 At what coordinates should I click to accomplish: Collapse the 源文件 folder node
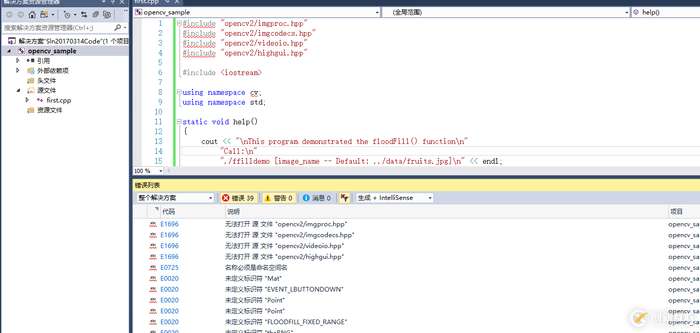tap(18, 90)
